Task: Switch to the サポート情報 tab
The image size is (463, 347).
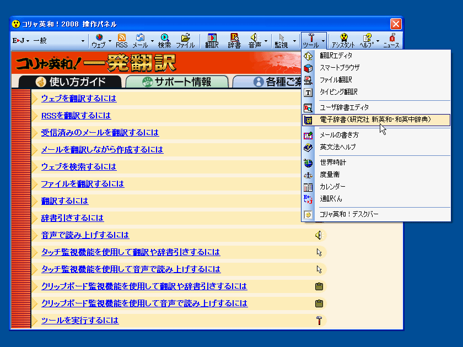Action: tap(177, 82)
